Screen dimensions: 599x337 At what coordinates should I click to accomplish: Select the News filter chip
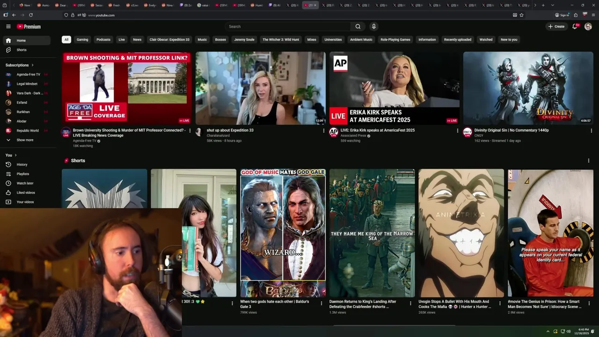point(137,40)
